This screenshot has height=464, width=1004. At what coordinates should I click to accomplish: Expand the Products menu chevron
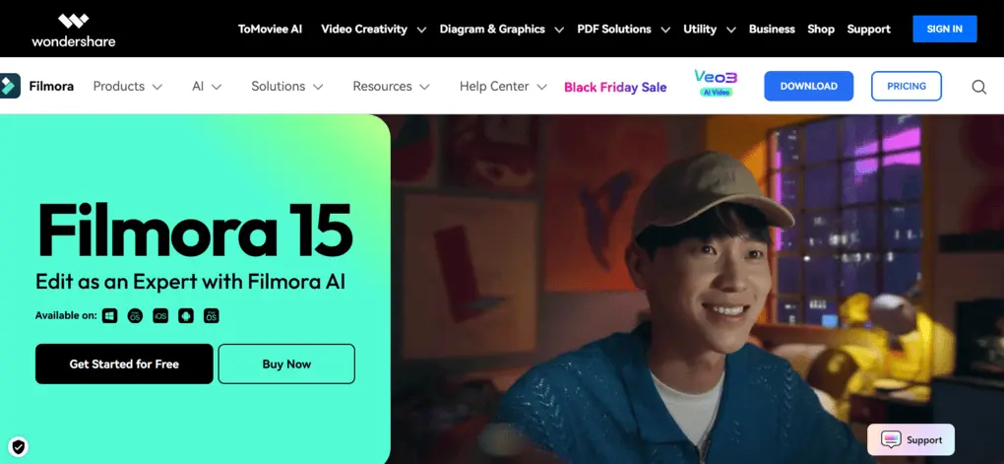[157, 87]
